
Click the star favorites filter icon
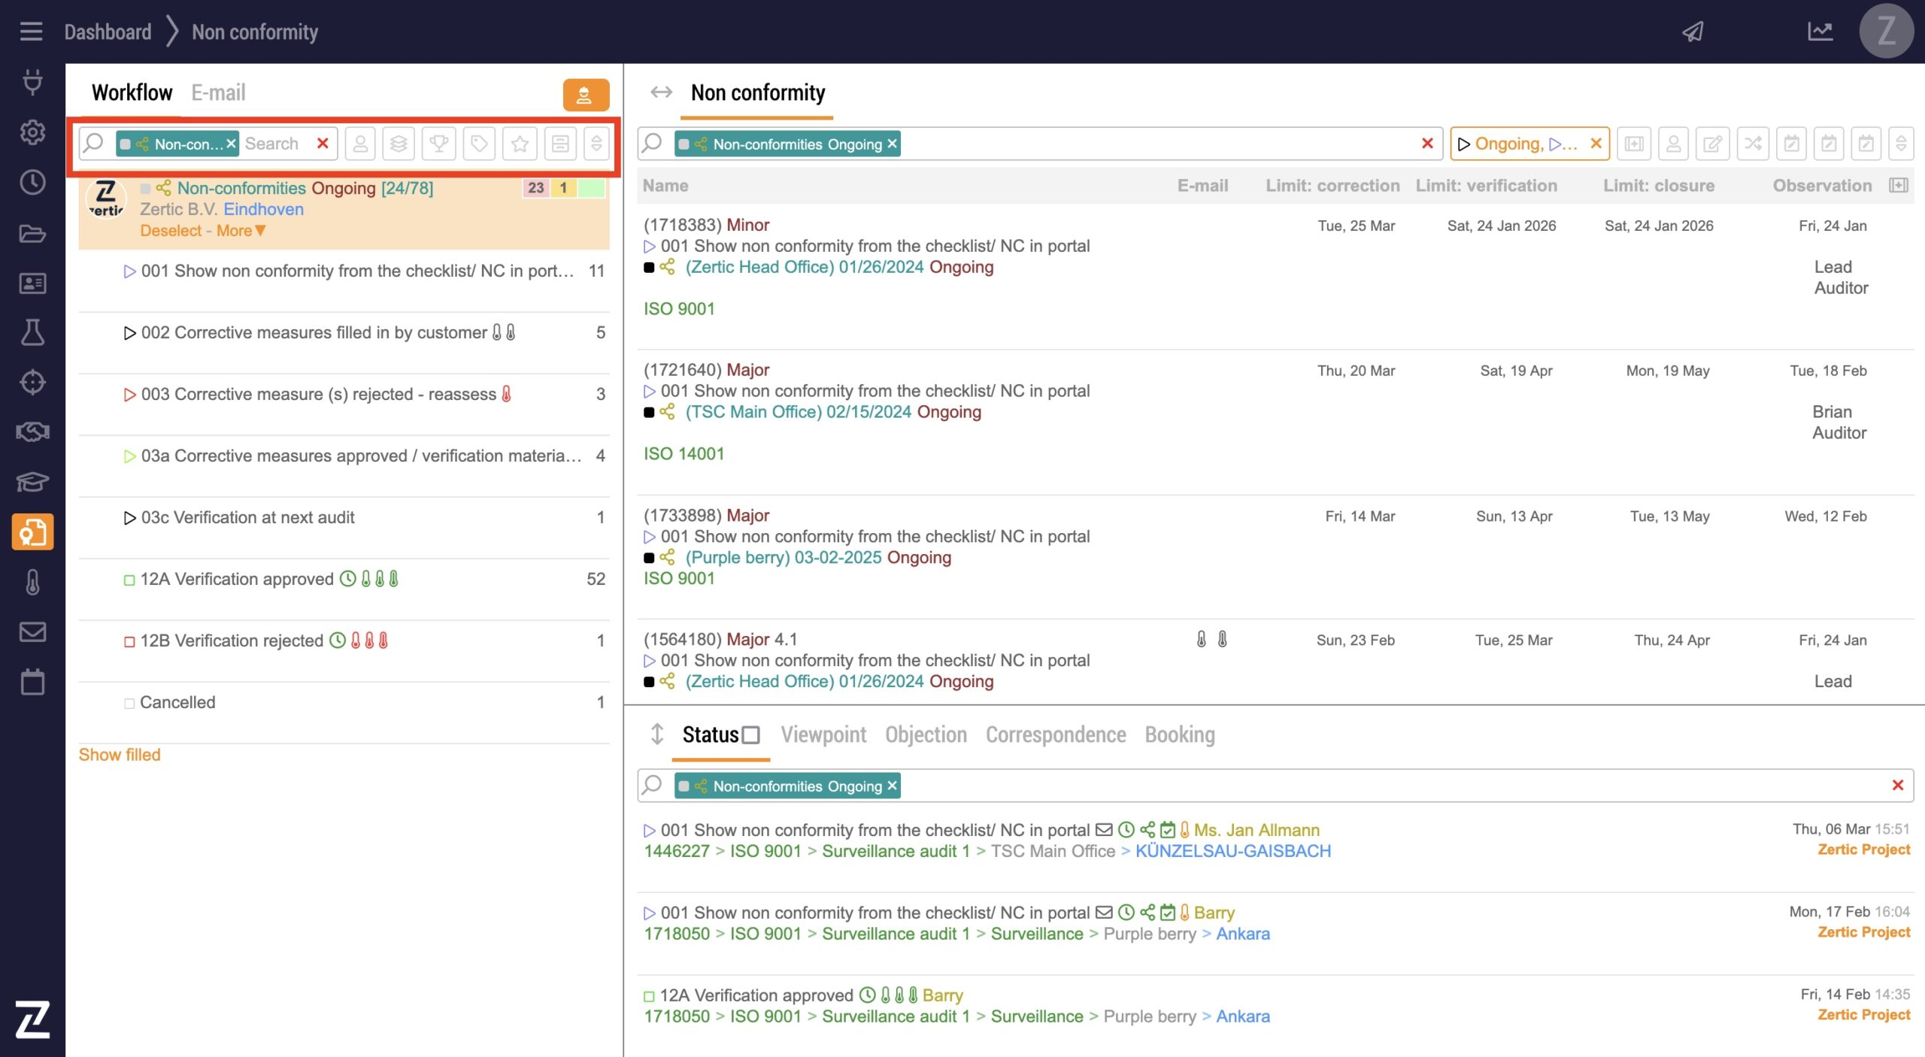tap(520, 143)
